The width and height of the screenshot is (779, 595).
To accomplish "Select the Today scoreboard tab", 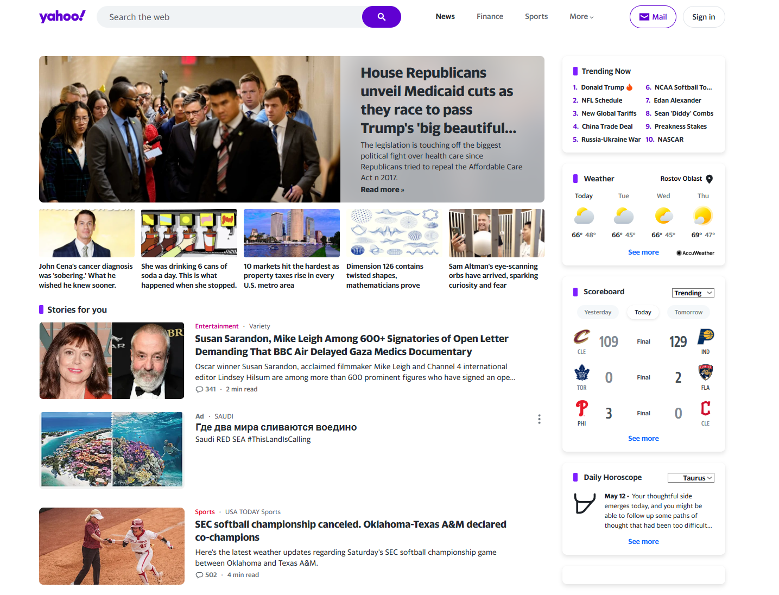I will click(x=643, y=312).
